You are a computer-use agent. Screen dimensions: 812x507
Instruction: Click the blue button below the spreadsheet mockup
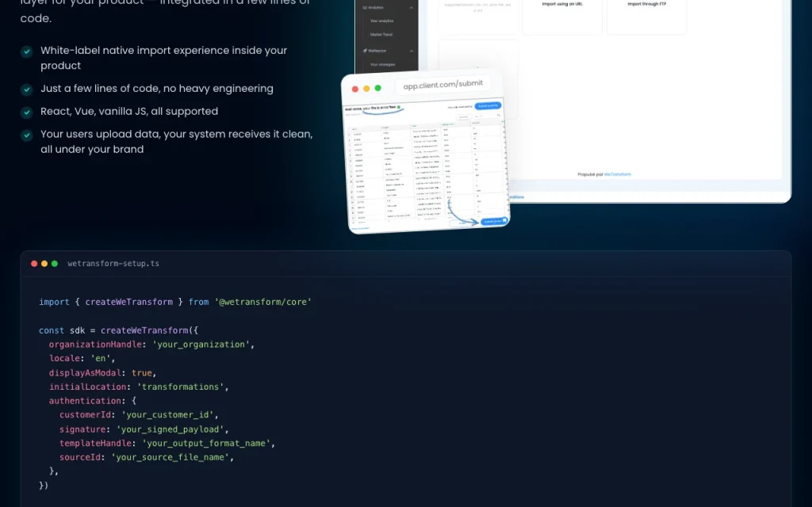tap(495, 221)
